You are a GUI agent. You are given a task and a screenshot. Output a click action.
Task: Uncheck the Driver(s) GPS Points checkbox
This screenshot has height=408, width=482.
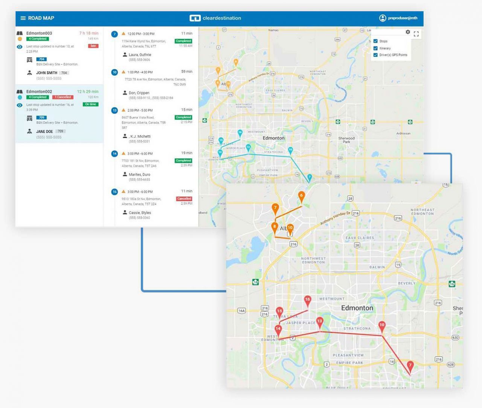point(375,55)
